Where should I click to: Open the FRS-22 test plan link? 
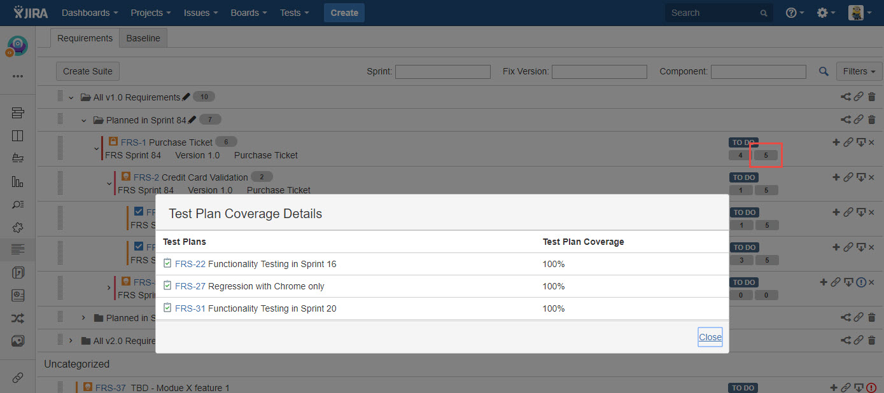tap(190, 264)
